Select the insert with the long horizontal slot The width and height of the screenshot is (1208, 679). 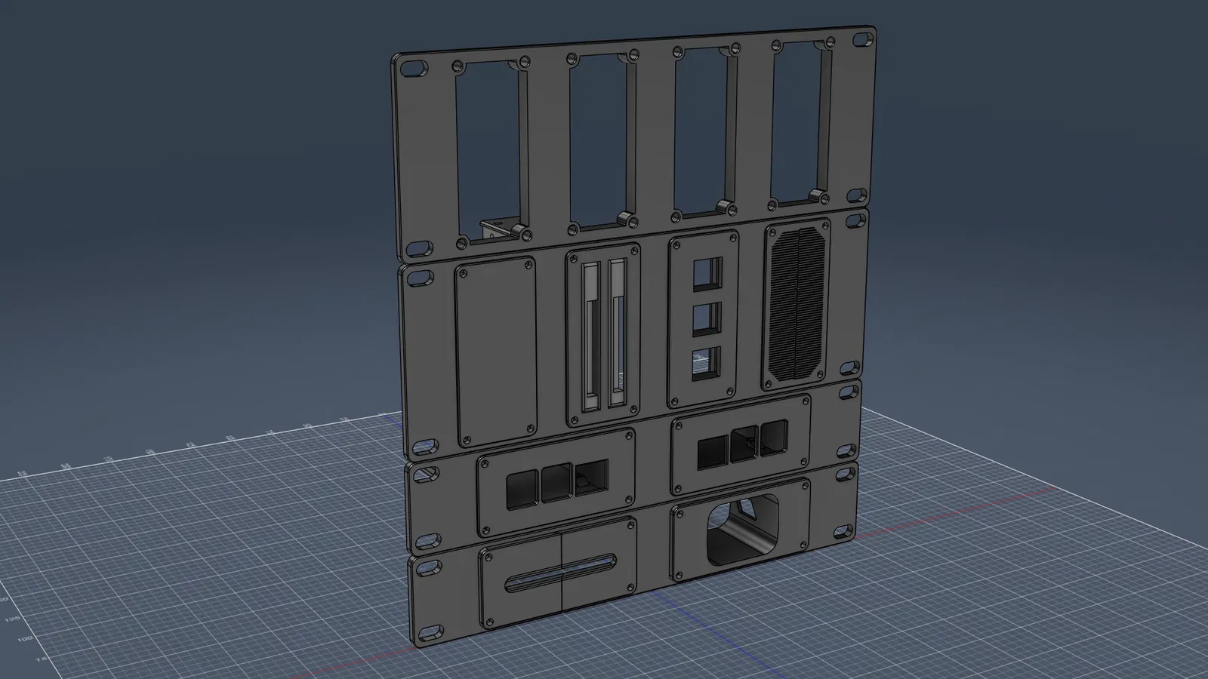tap(559, 574)
